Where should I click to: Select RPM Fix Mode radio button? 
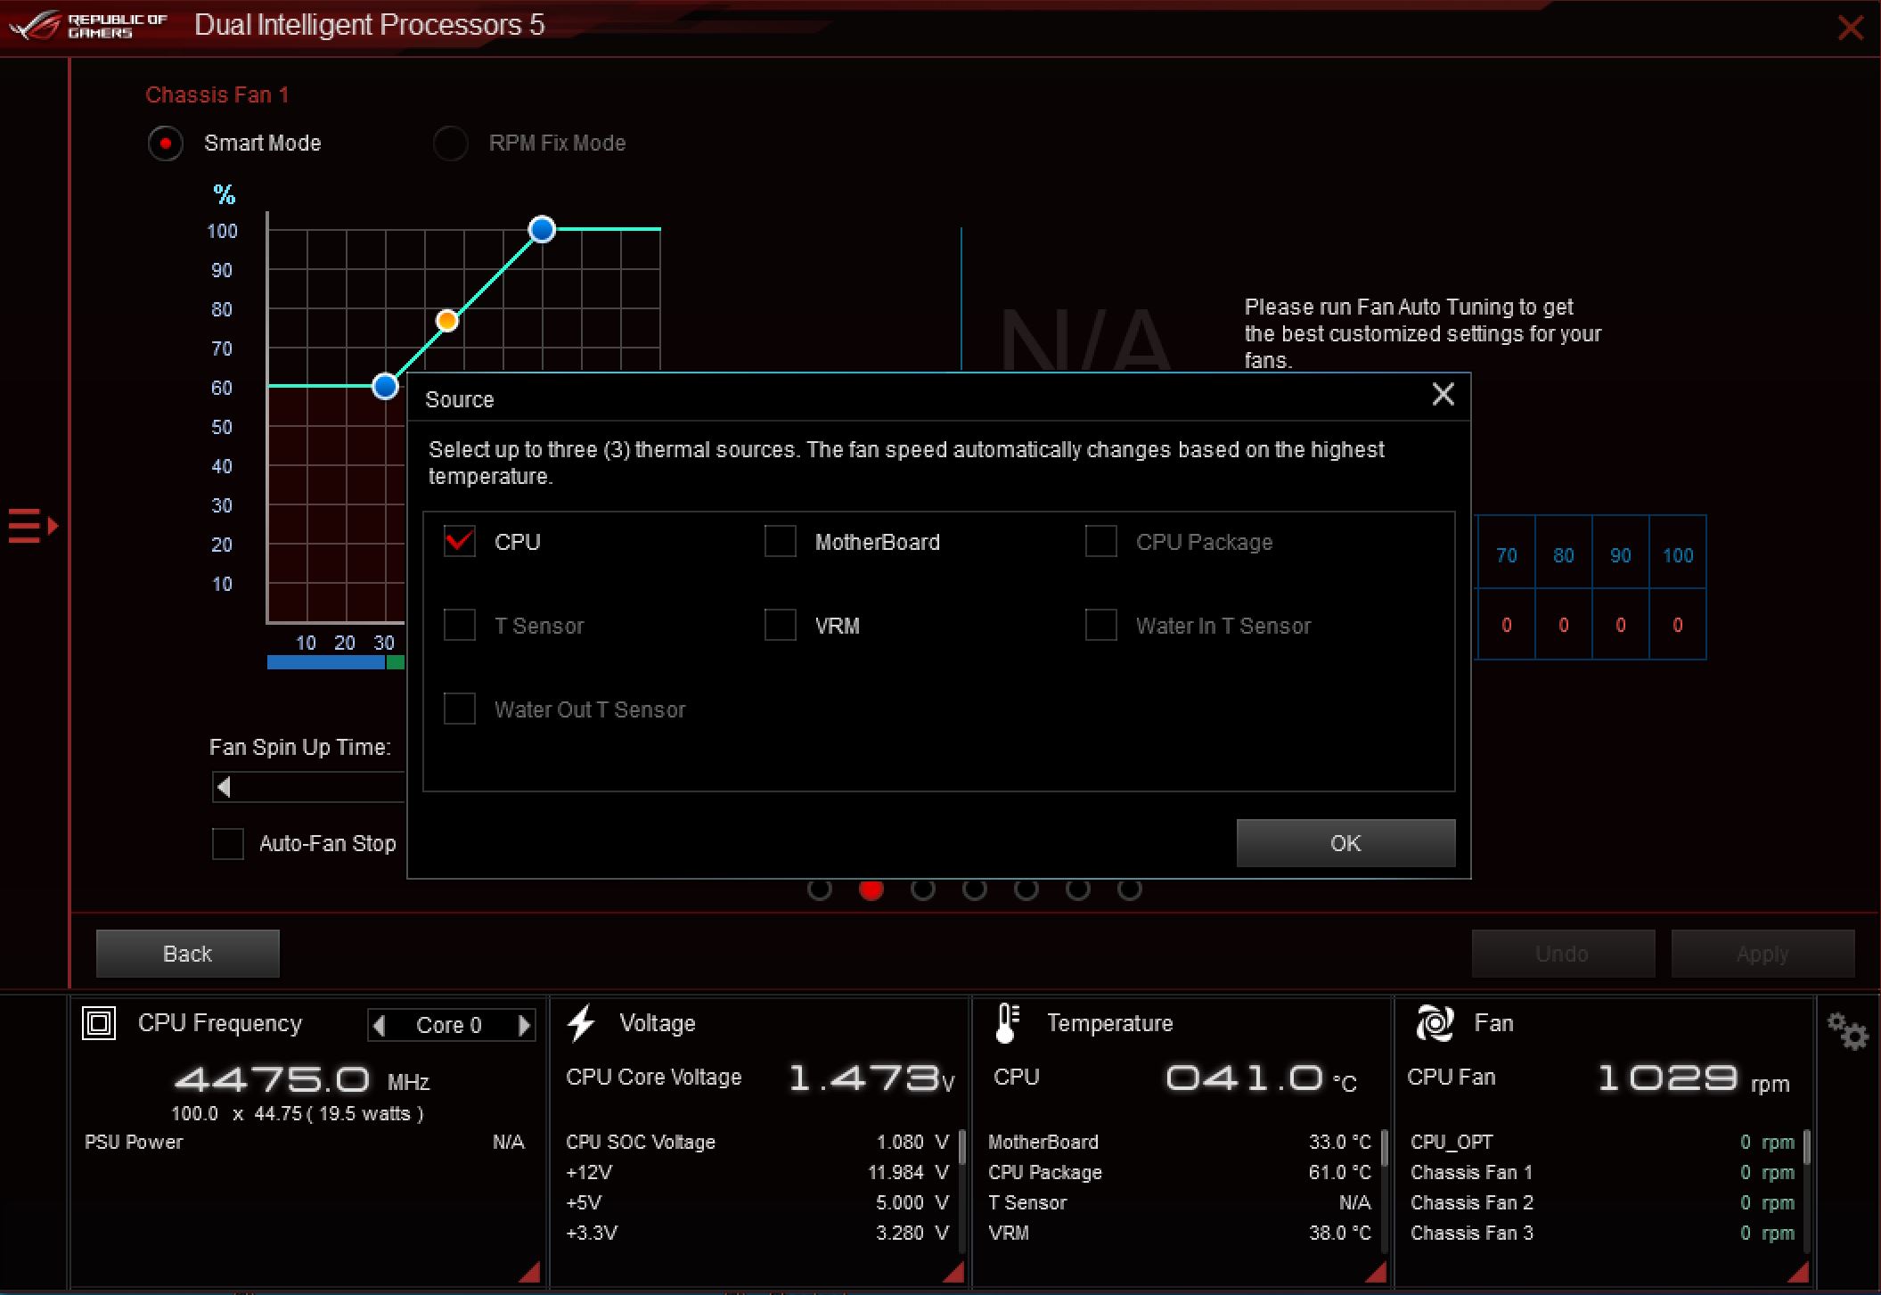(x=451, y=143)
